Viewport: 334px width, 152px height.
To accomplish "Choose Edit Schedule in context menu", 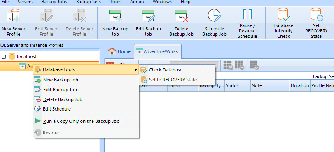I will click(x=86, y=109).
